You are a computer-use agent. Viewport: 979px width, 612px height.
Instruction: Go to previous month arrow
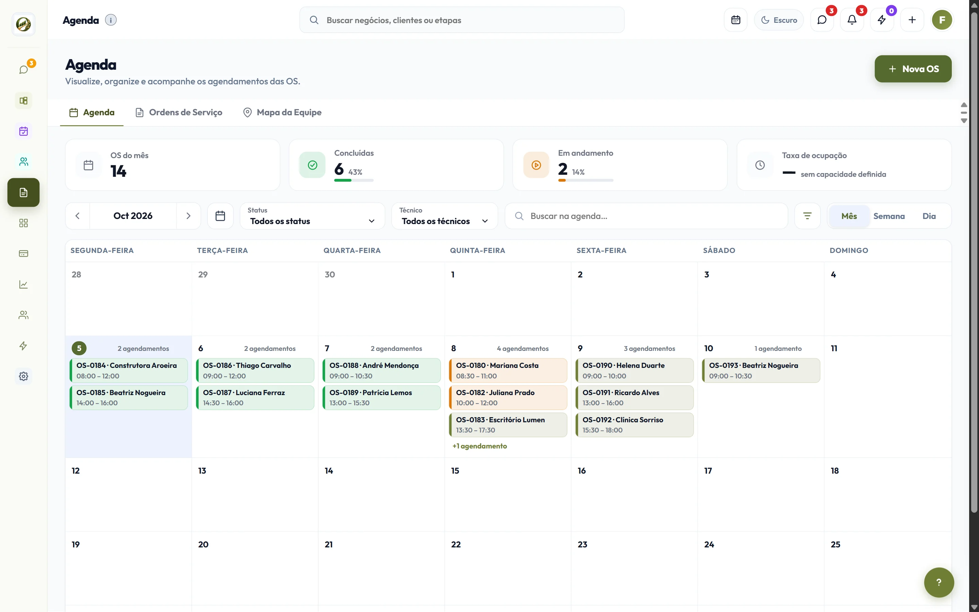77,216
